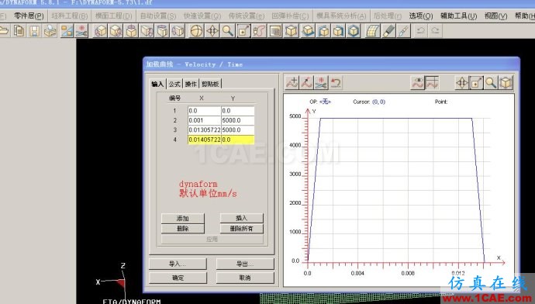
Task: Open the 辅助工具(U) menu
Action: coord(458,16)
